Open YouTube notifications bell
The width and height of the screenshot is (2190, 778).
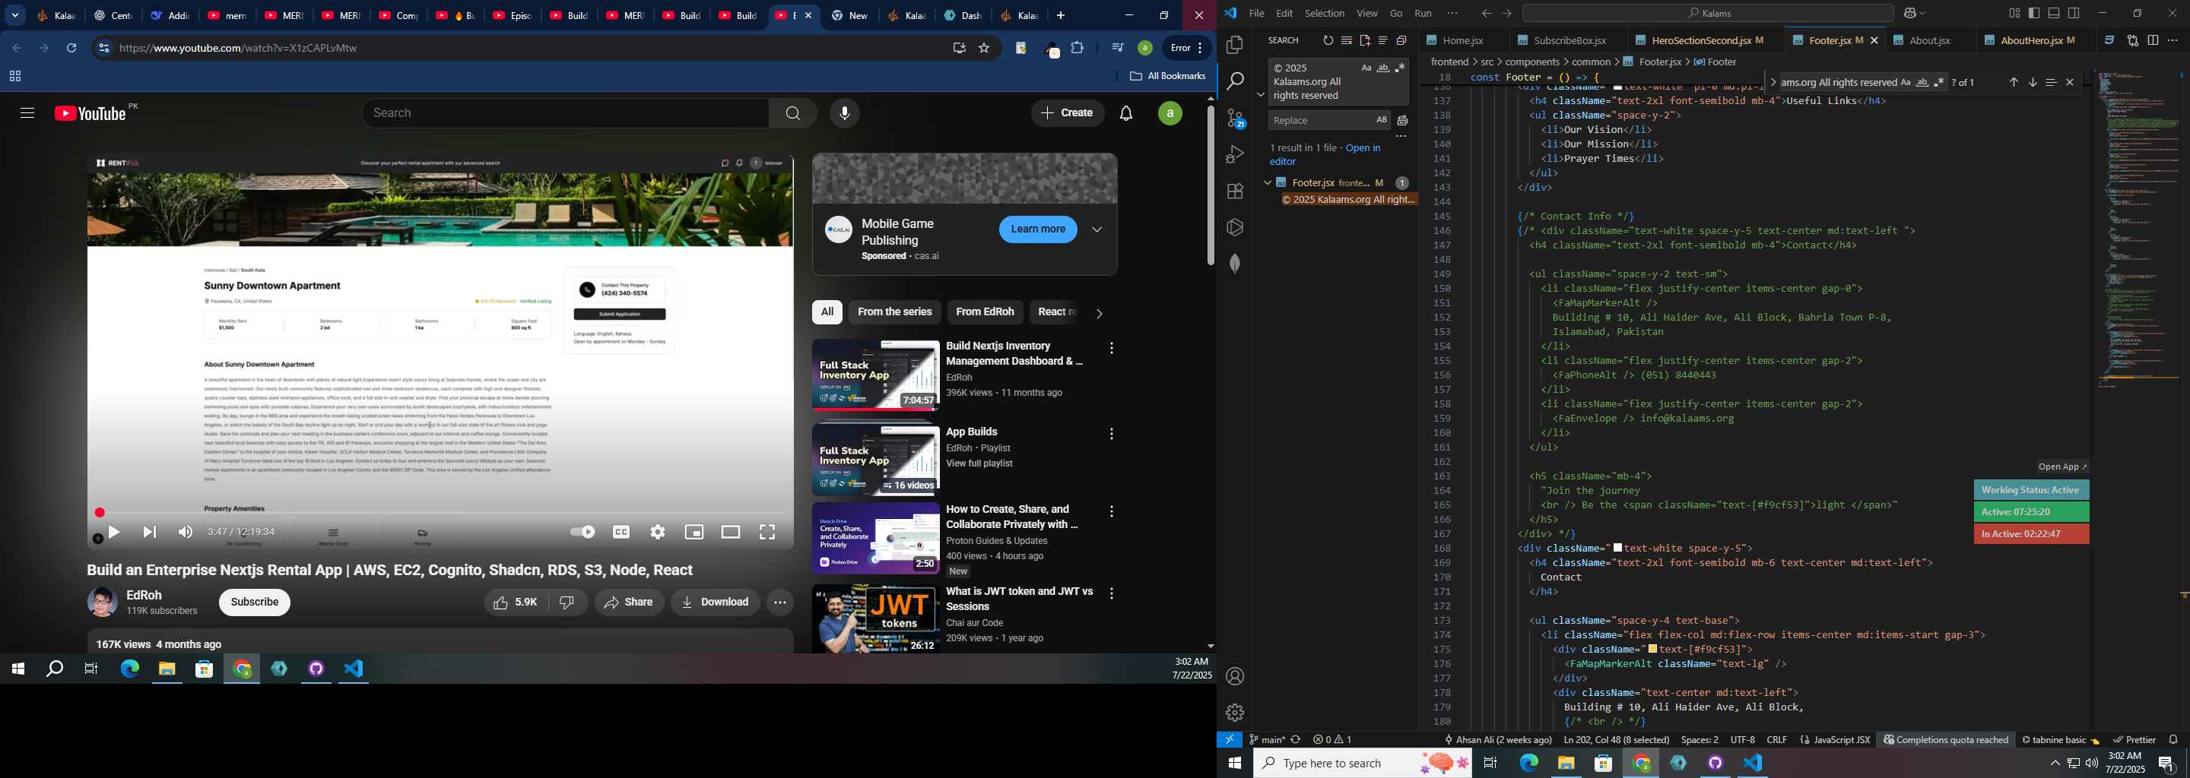click(x=1126, y=114)
